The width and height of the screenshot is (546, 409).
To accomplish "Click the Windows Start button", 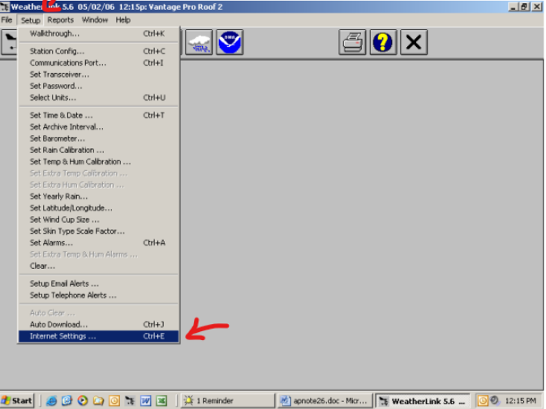I will (18, 401).
